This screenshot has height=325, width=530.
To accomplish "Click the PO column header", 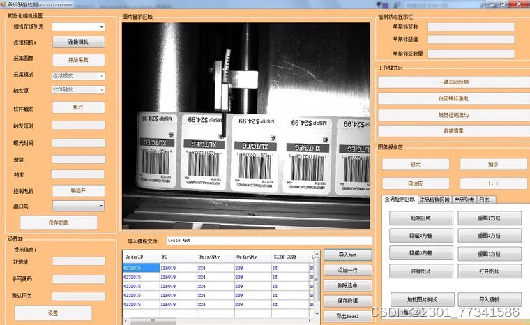I will point(178,257).
